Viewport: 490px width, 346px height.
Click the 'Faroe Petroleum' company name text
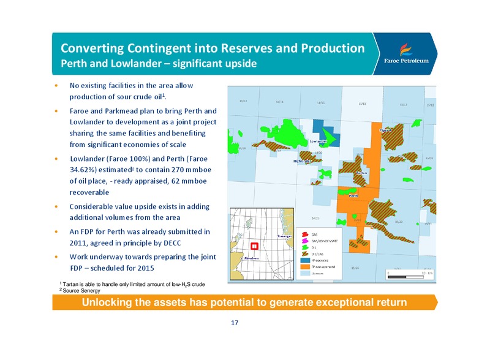point(406,61)
